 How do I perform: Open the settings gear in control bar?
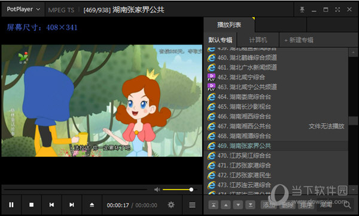pyautogui.click(x=171, y=205)
